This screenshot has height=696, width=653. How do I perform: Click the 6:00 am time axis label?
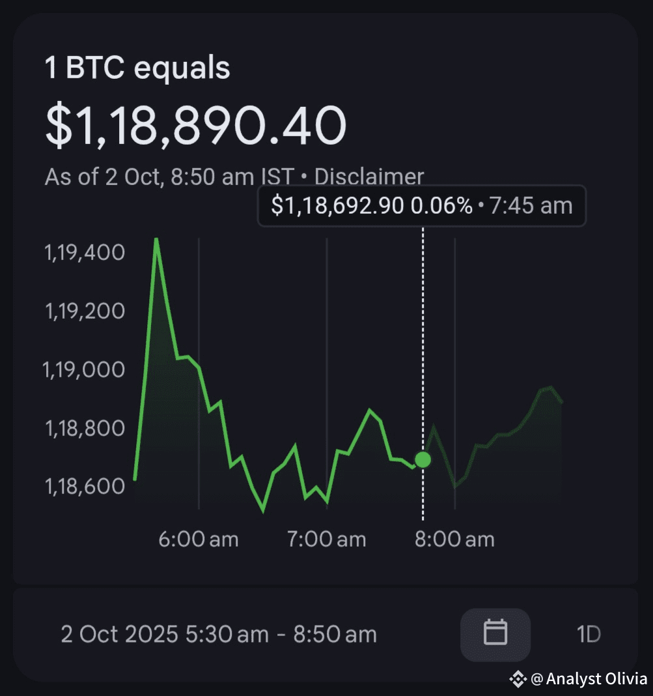point(199,540)
